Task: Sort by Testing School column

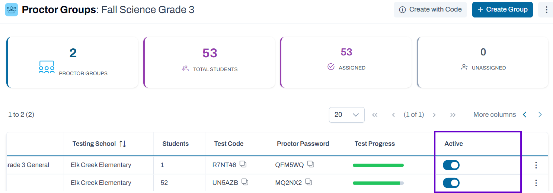Action: (x=123, y=144)
